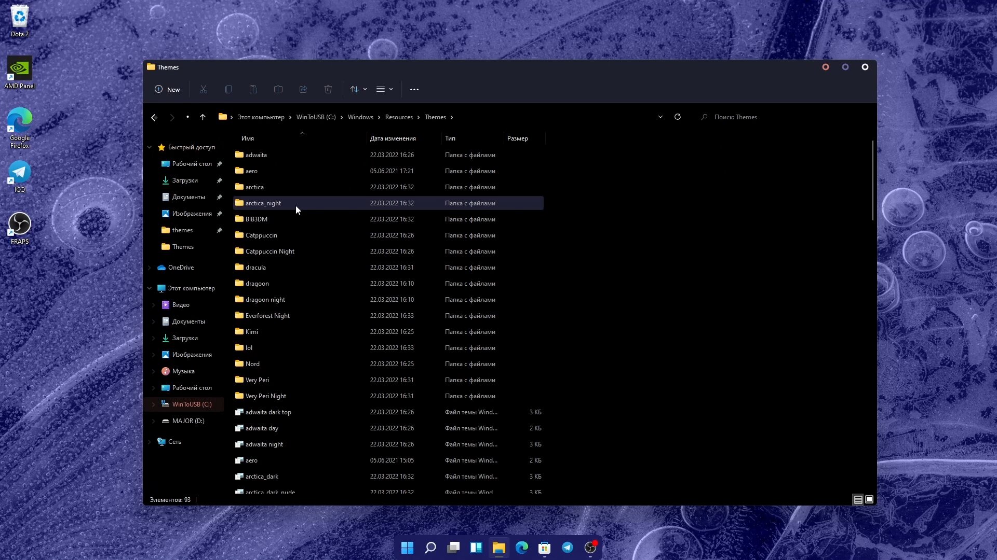Click the Resources breadcrumb in address bar
This screenshot has width=997, height=560.
pos(399,117)
